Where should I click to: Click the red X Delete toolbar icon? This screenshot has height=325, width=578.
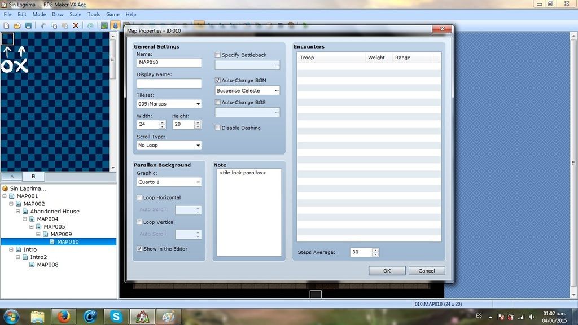tap(76, 25)
